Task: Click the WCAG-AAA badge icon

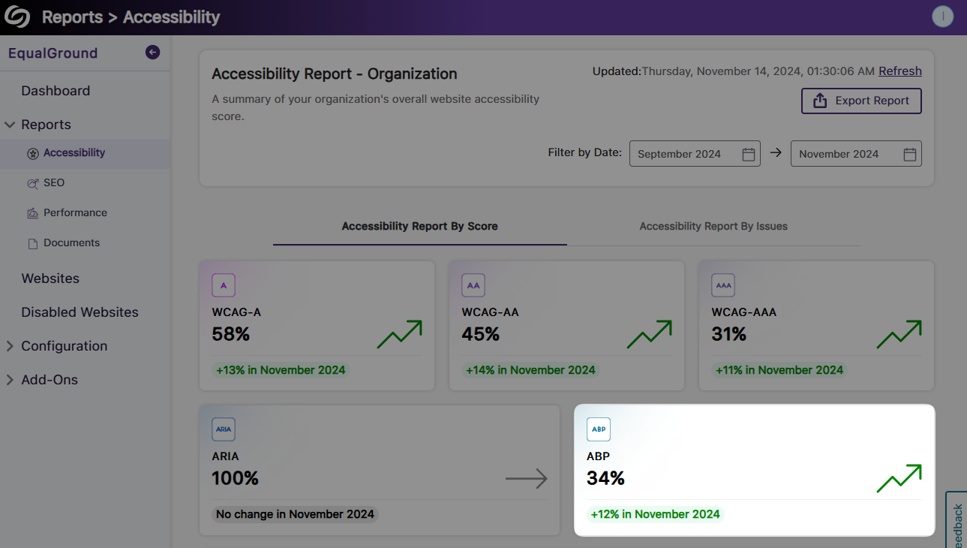Action: click(x=723, y=285)
